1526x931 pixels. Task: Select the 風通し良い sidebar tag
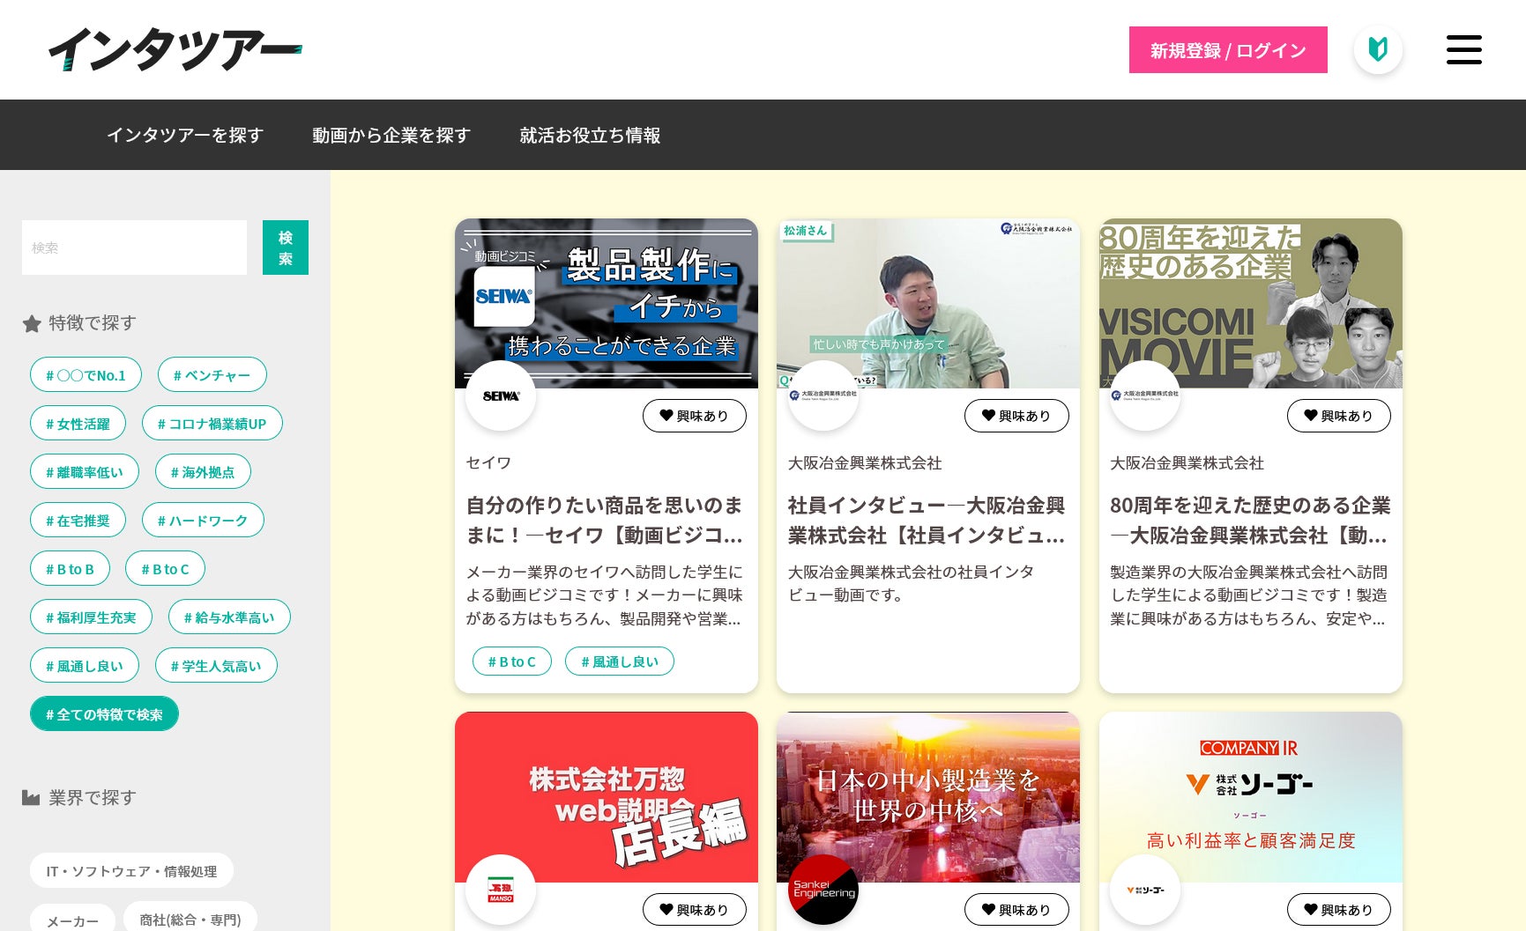pos(85,666)
